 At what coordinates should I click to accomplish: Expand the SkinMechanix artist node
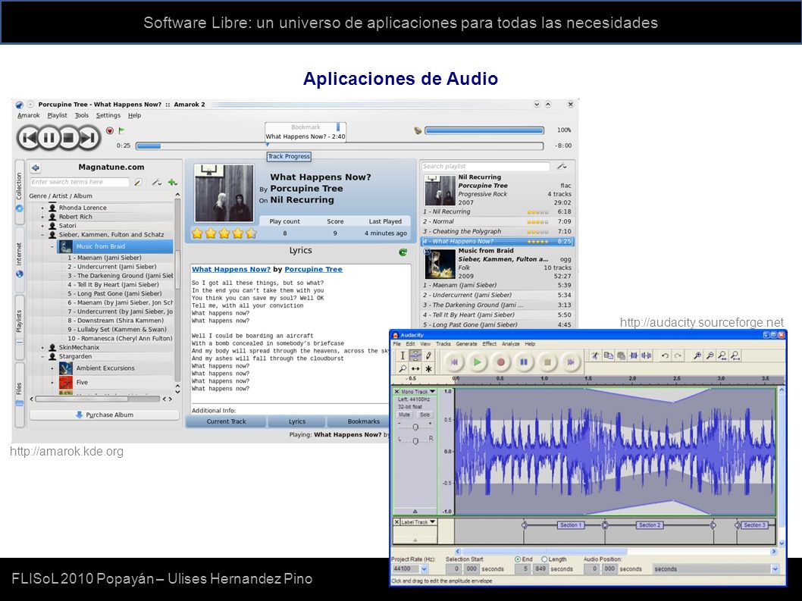pyautogui.click(x=42, y=347)
